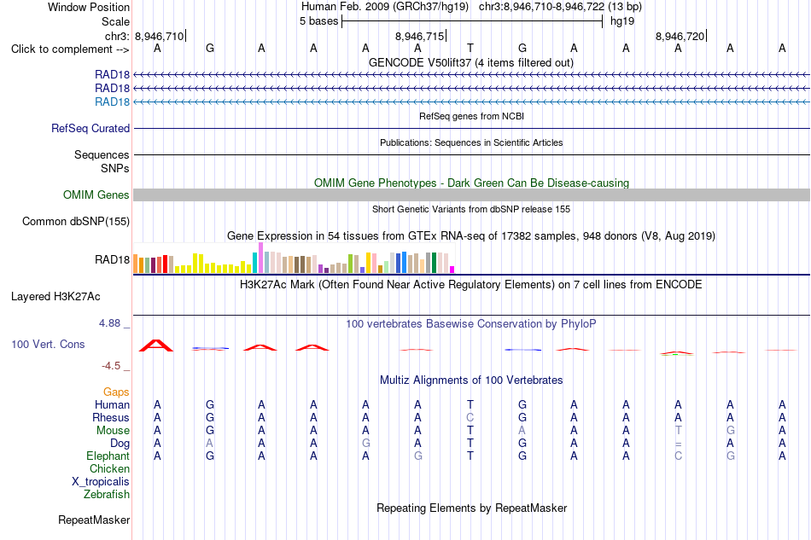This screenshot has height=540, width=811.
Task: Click the pale C in the Elephant row
Action: 678,456
